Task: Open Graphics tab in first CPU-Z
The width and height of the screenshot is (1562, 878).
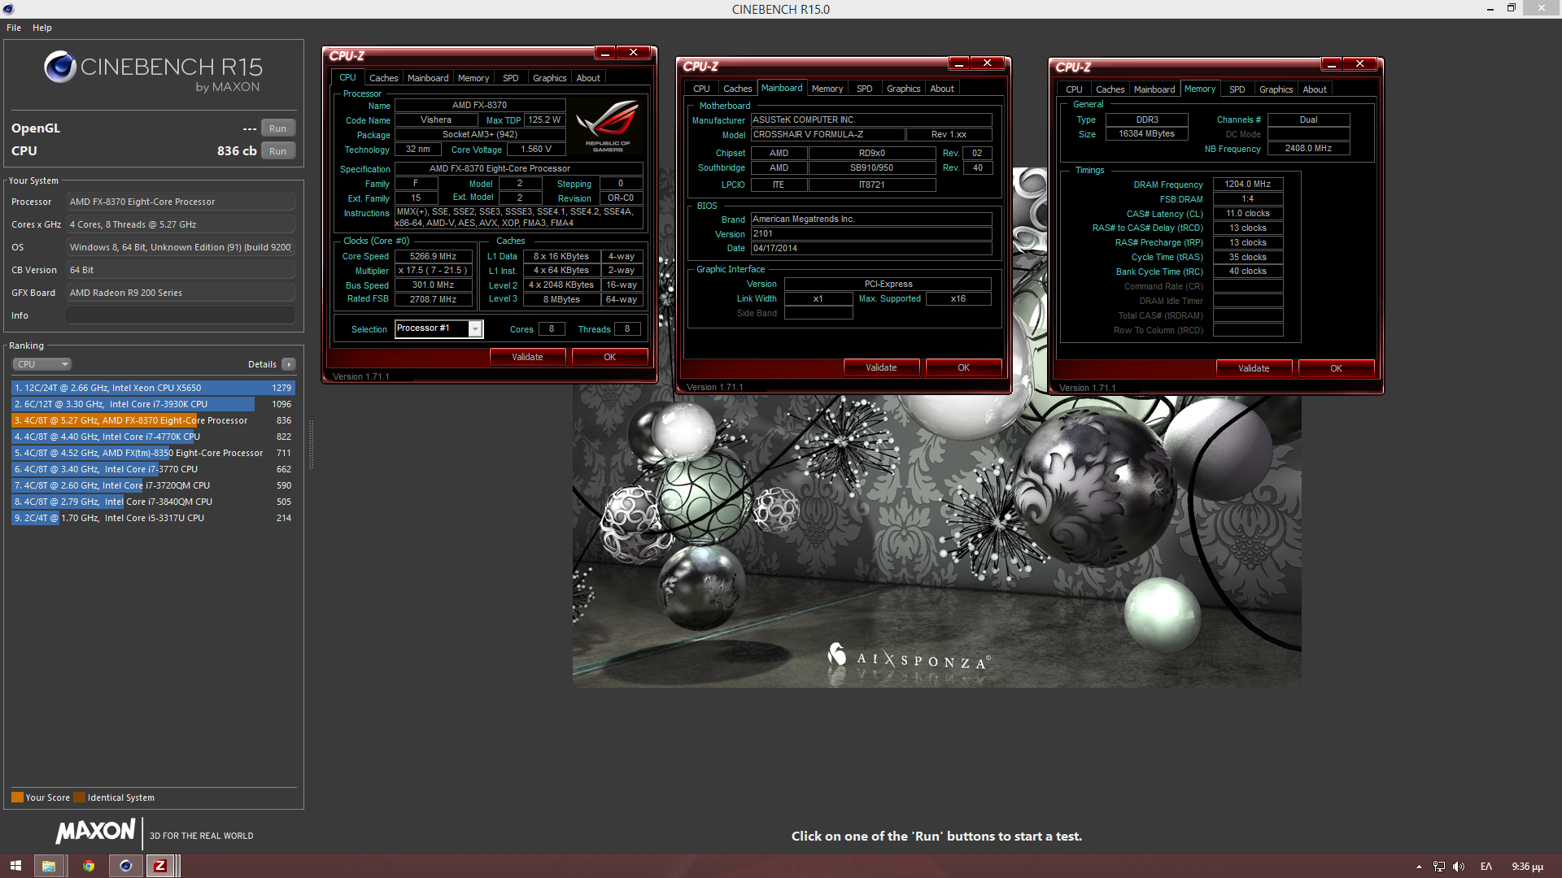Action: point(550,78)
